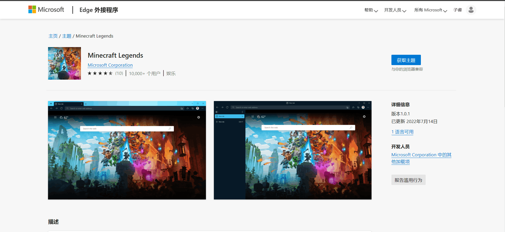The width and height of the screenshot is (505, 232).
Task: Expand the 帮助 dropdown menu
Action: point(371,10)
